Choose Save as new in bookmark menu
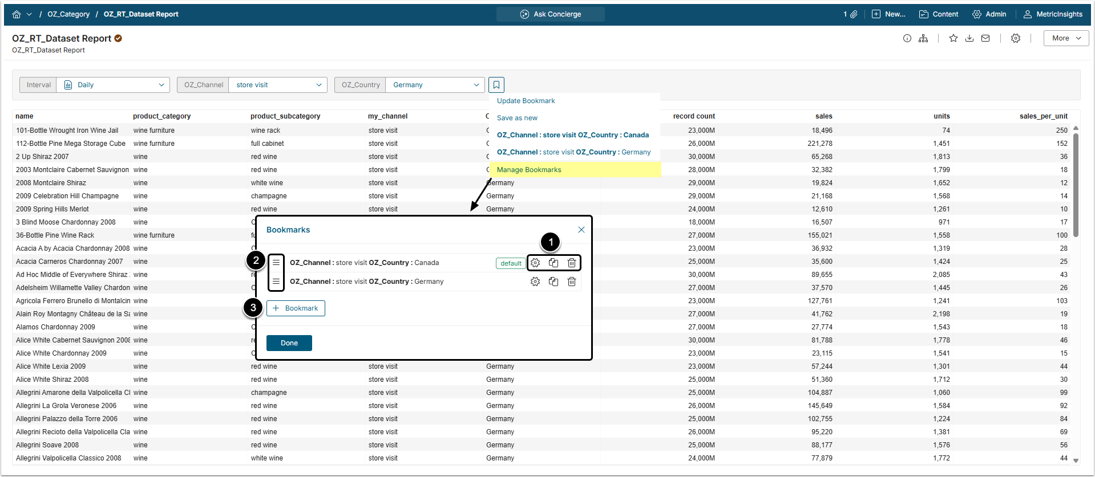Viewport: 1095px width, 477px height. (x=517, y=118)
